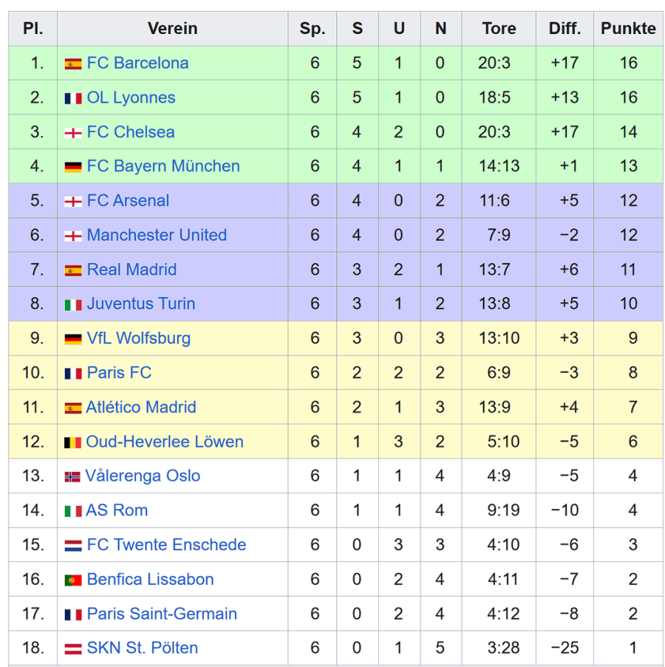Click the French flag beside OL Lyonnes
The image size is (665, 667).
72,98
